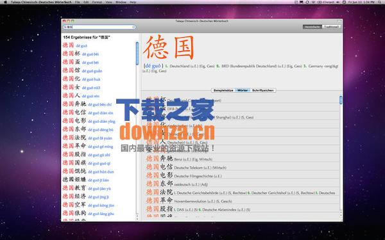The image size is (385, 240).
Task: Switch to Traditionell characters
Action: coord(331,27)
